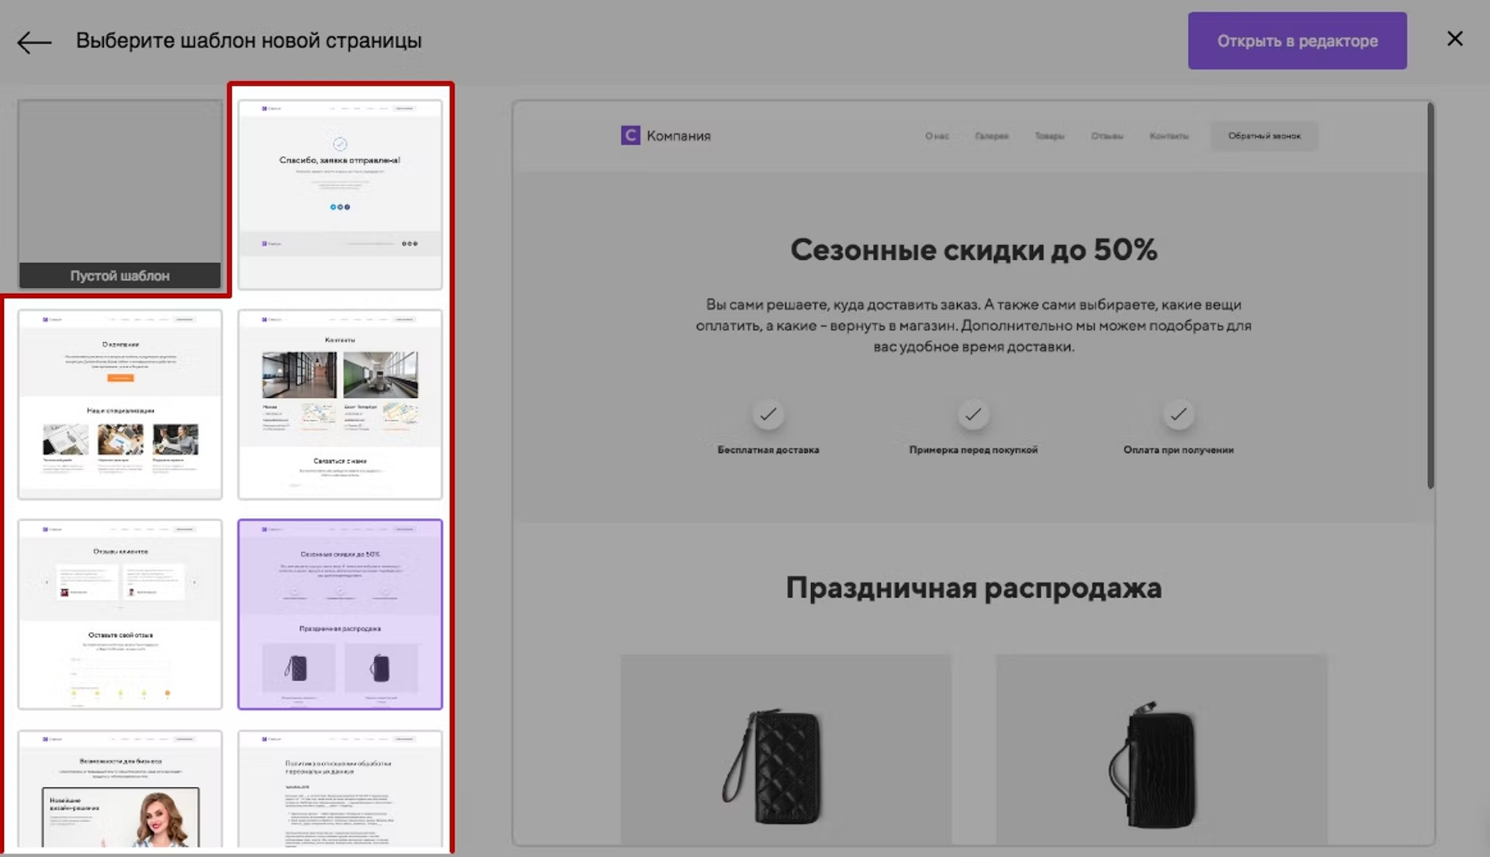Open the Отзывы link in preview navigation
This screenshot has height=857, width=1490.
point(1107,136)
